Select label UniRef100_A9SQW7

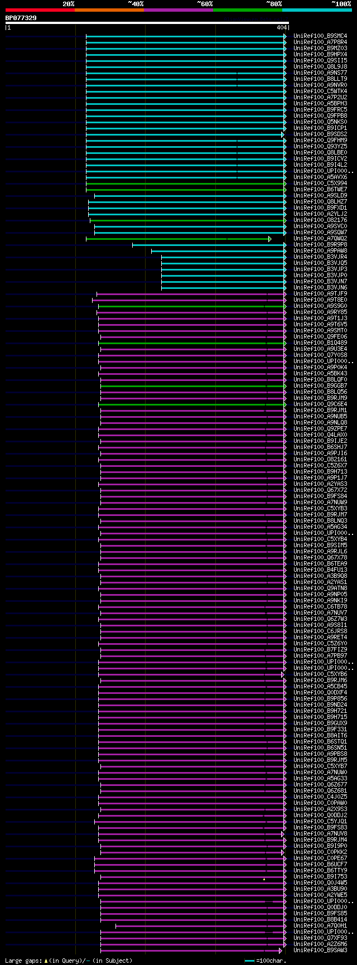pyautogui.click(x=320, y=233)
